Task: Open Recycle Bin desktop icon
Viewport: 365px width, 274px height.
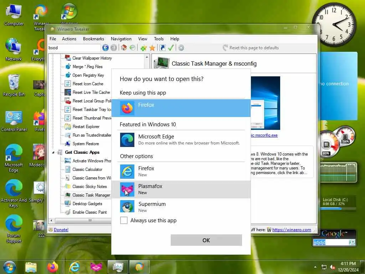Action: click(14, 85)
